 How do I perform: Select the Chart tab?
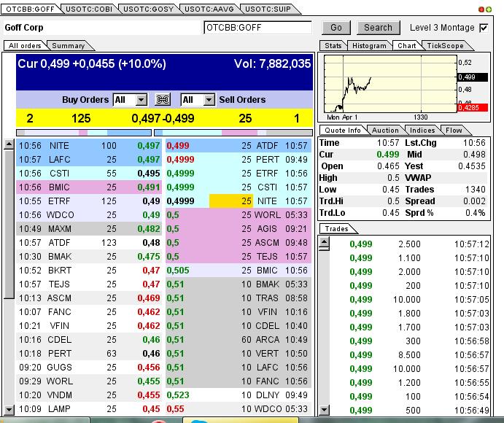406,46
